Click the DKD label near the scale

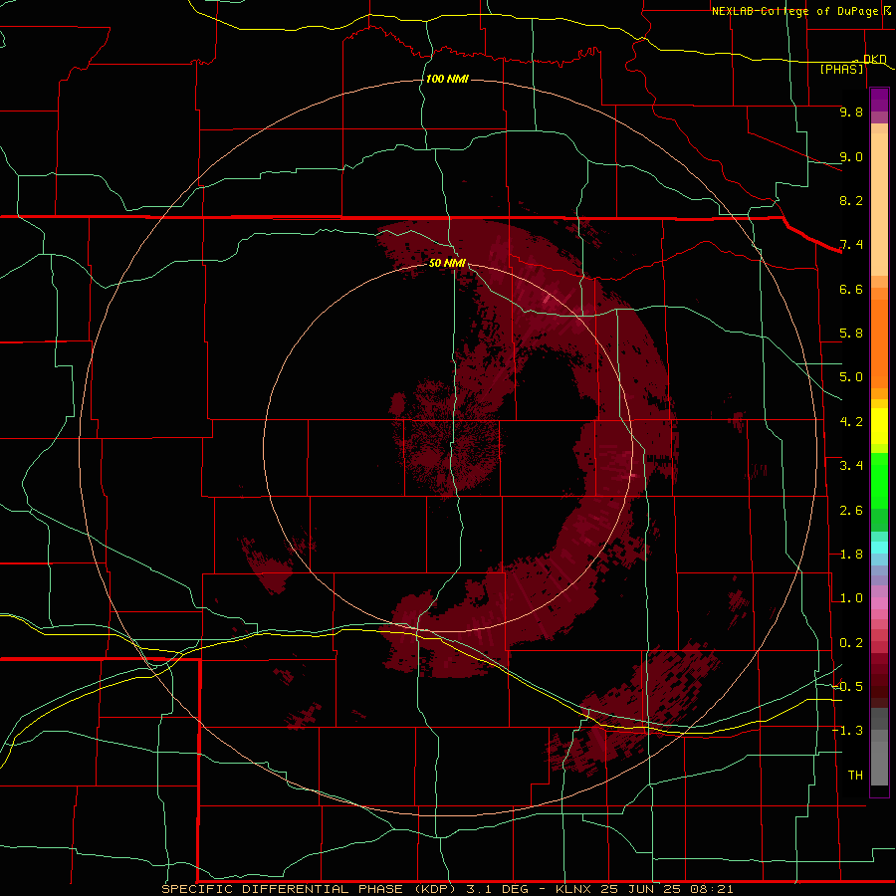(x=875, y=59)
